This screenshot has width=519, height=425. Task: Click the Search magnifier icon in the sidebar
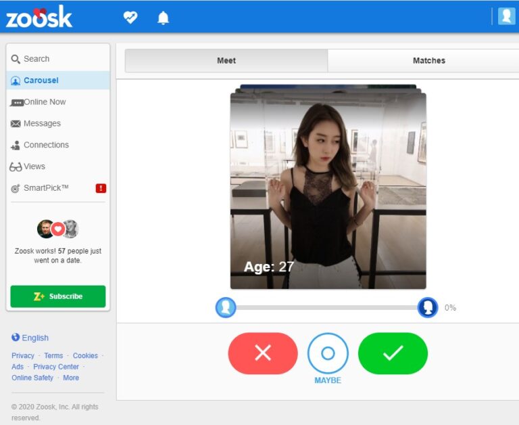(16, 59)
